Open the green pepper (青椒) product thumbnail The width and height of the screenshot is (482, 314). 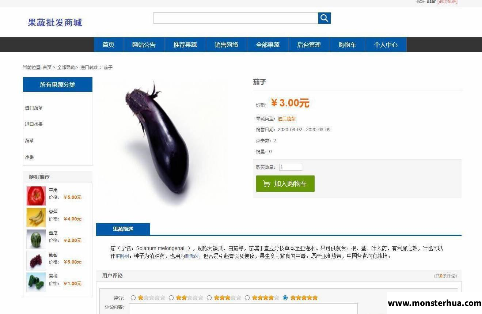(36, 282)
